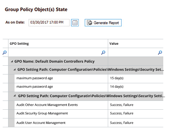Viewport: 169px width, 132px height.
Task: Click the As on Date input field
Action: (49, 23)
